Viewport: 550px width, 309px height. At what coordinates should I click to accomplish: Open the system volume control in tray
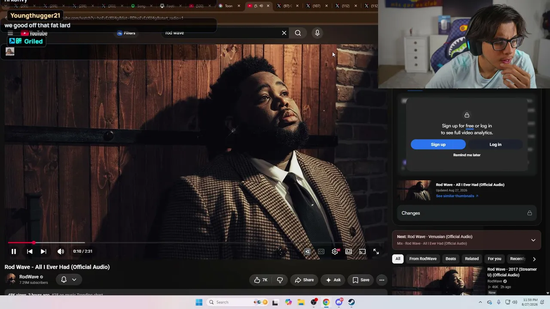click(515, 302)
